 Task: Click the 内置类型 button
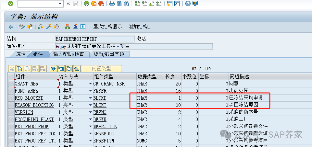(101, 69)
